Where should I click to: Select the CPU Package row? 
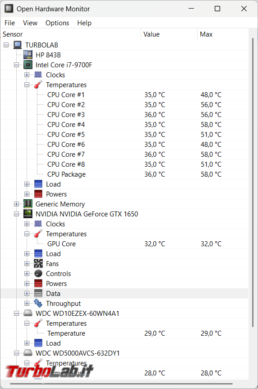point(124,174)
